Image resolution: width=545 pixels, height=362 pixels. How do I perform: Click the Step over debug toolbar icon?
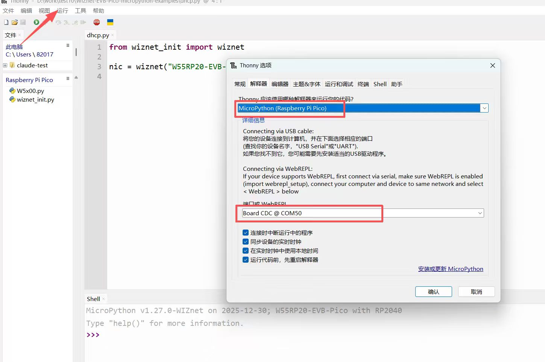(58, 23)
